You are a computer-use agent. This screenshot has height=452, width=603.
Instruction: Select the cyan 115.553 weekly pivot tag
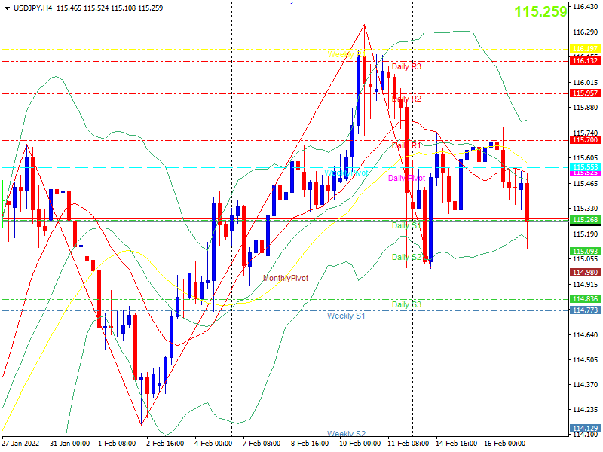point(585,166)
